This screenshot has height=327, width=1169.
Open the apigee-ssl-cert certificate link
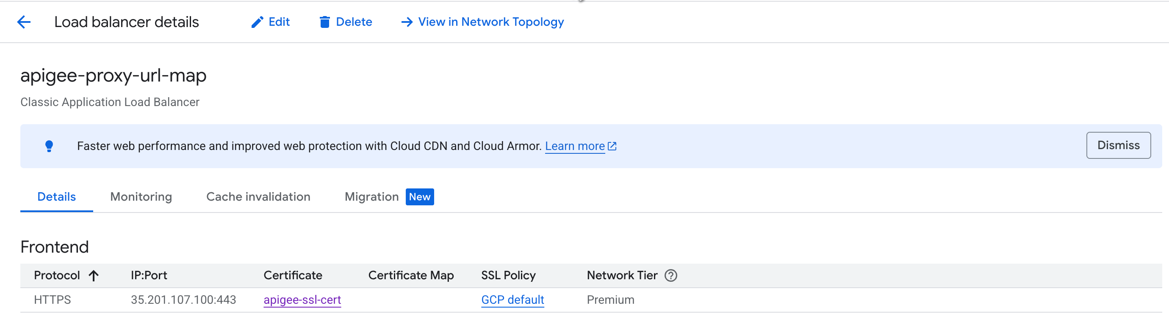tap(302, 300)
